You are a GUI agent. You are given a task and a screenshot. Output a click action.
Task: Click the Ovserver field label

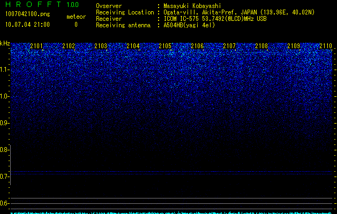tap(109, 6)
